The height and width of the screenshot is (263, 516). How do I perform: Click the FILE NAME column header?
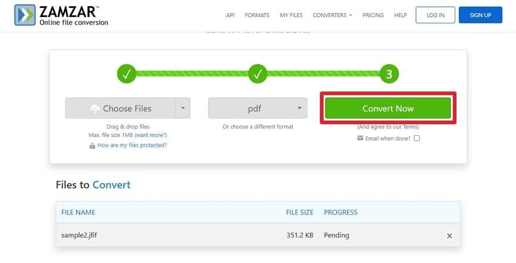point(78,213)
